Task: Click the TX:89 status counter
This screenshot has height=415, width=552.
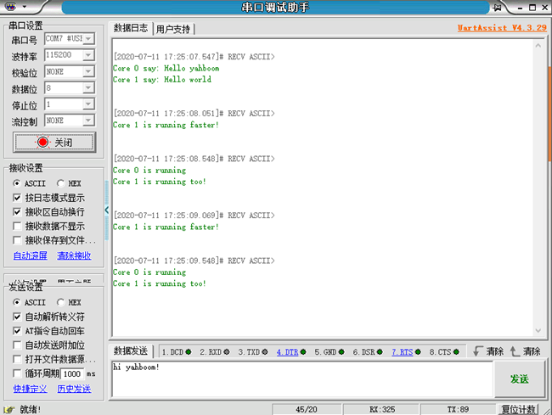Action: click(458, 409)
